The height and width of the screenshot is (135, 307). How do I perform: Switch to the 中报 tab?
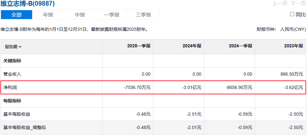pos(80,15)
